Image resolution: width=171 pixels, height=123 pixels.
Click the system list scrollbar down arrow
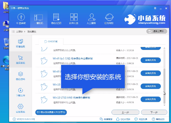(x=164, y=105)
